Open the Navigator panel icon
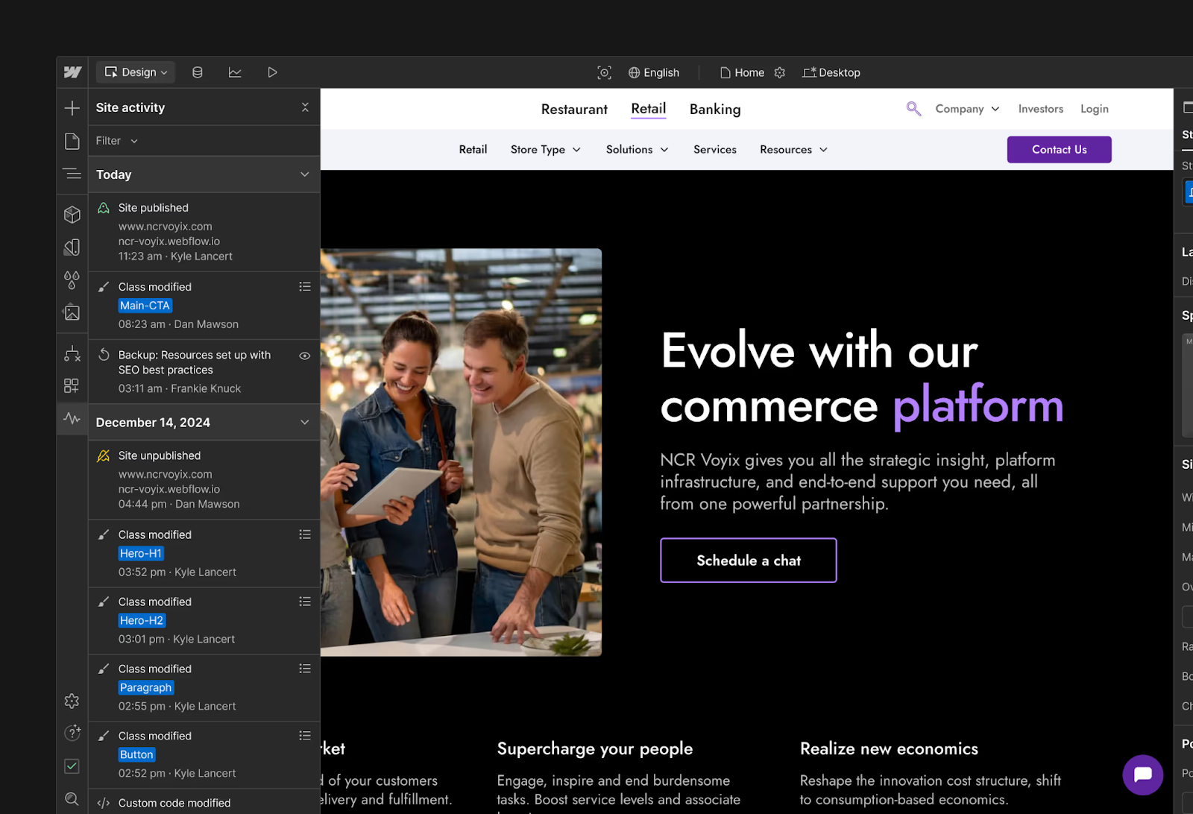The image size is (1193, 814). pyautogui.click(x=72, y=174)
